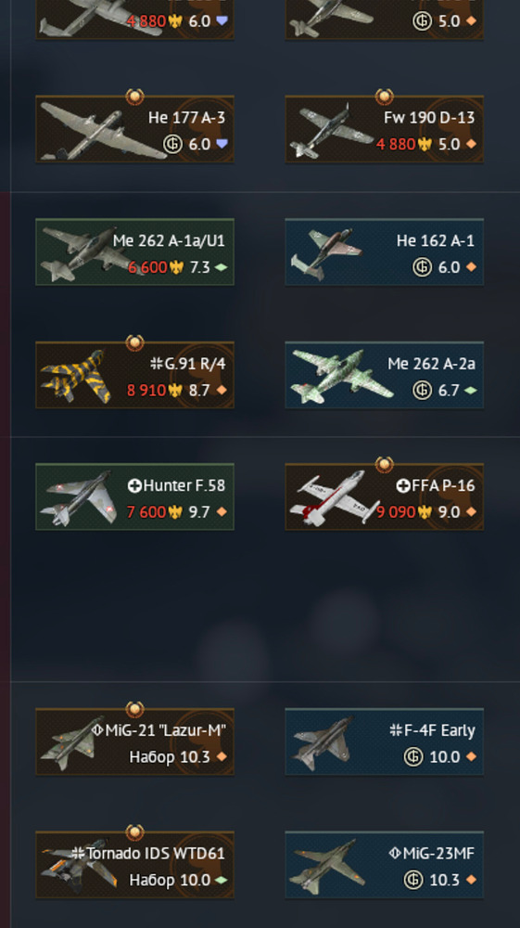The width and height of the screenshot is (520, 928).
Task: Open the FFA P-16 premium card
Action: point(384,496)
